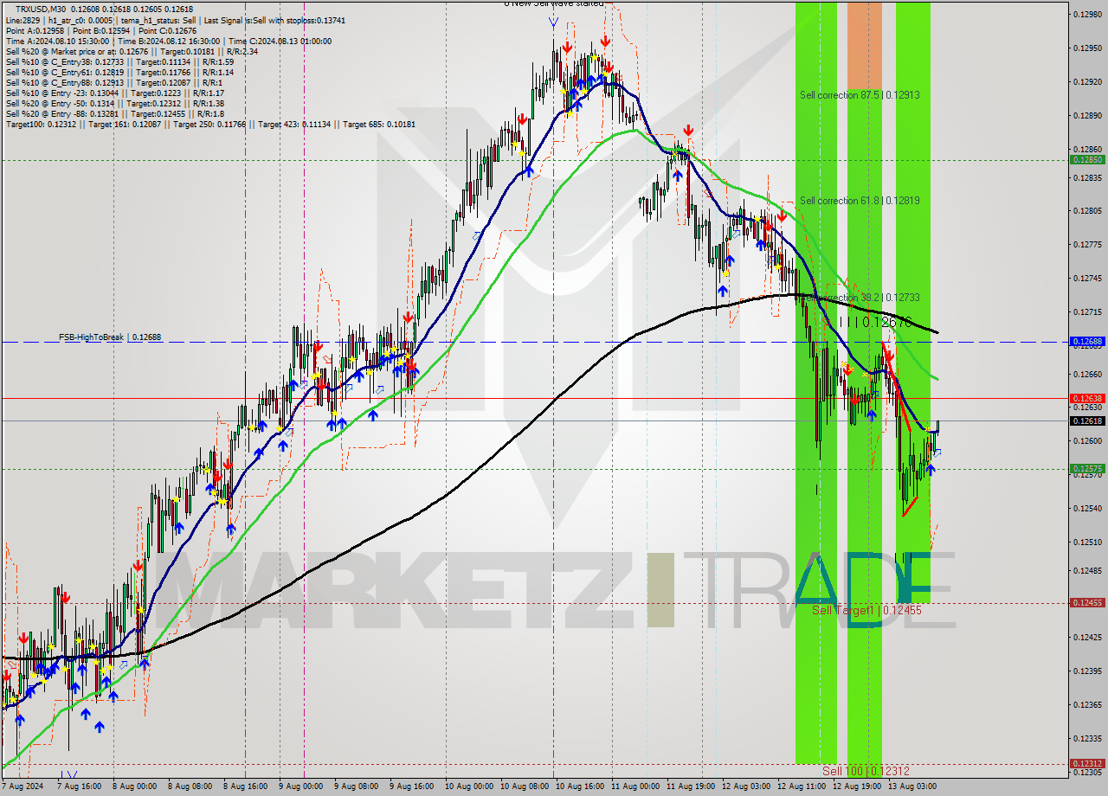Click the '13 Aug 03:00' time axis label
Viewport: 1108px width, 796px height.
912,787
